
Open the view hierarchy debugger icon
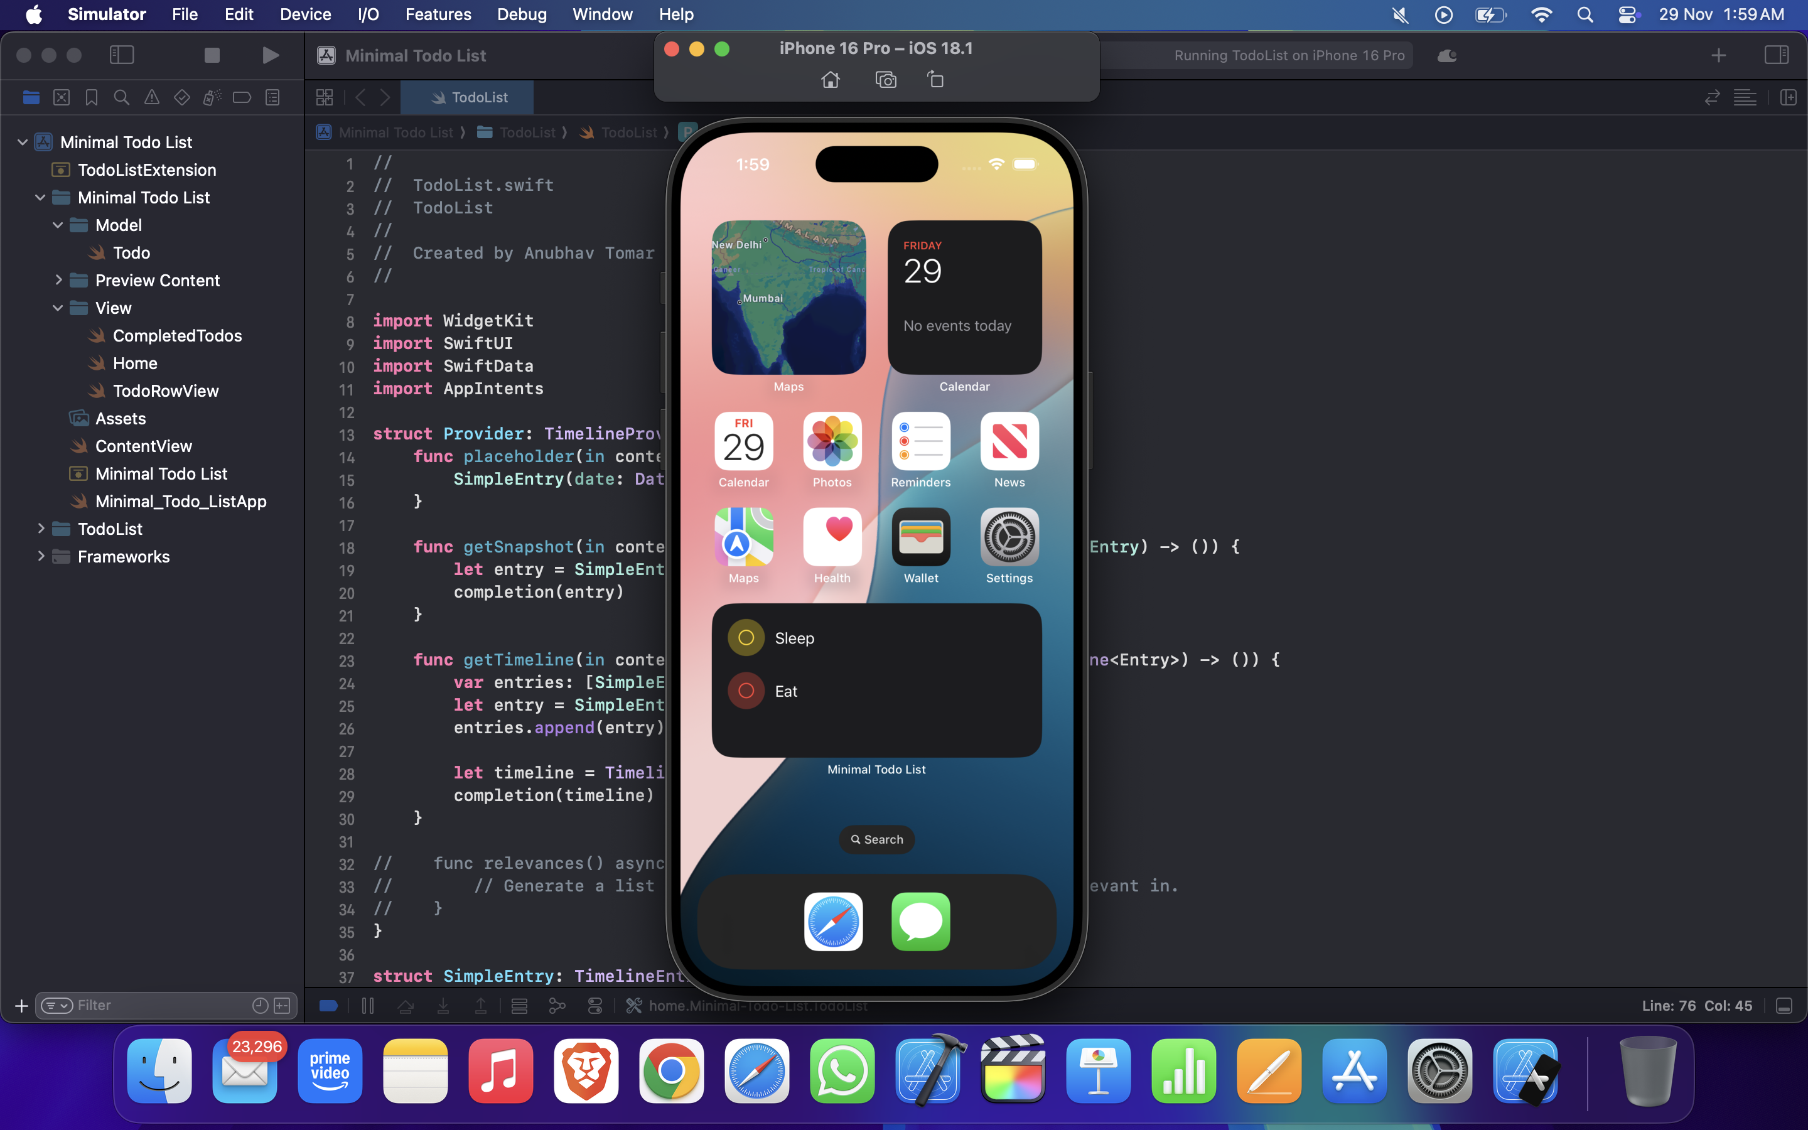(519, 1006)
